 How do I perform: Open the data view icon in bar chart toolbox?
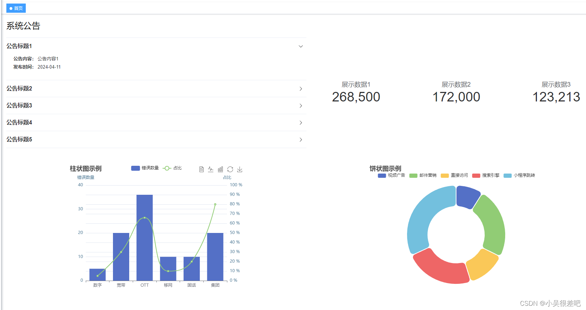201,169
